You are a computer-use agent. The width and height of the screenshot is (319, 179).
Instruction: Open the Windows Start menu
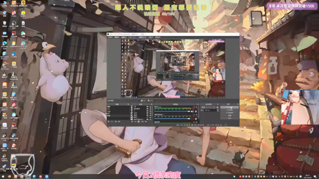pos(3,176)
